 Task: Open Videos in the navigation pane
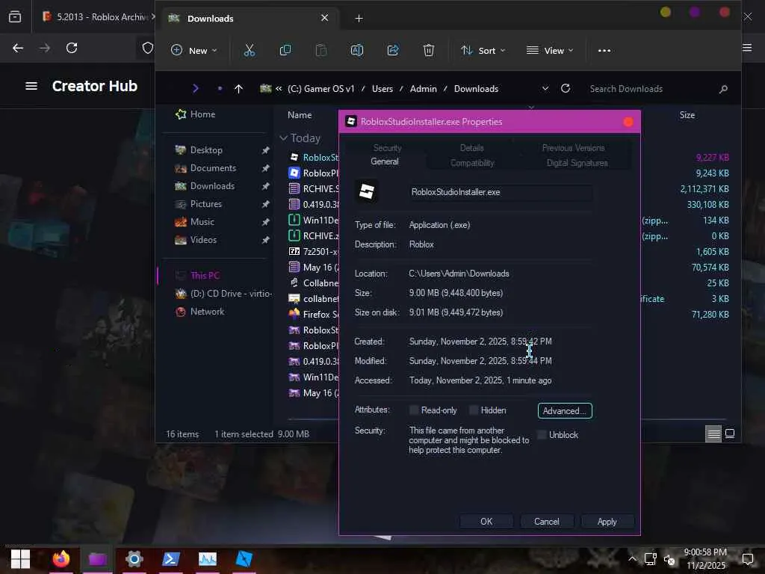(203, 240)
